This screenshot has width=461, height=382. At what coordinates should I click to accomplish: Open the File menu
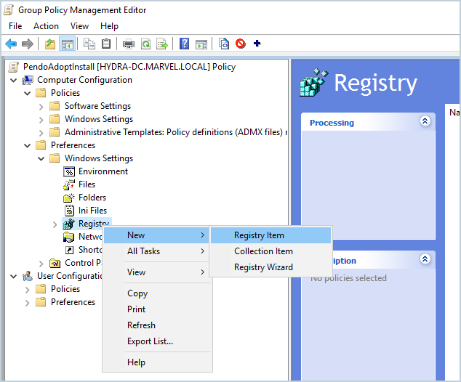coord(15,26)
